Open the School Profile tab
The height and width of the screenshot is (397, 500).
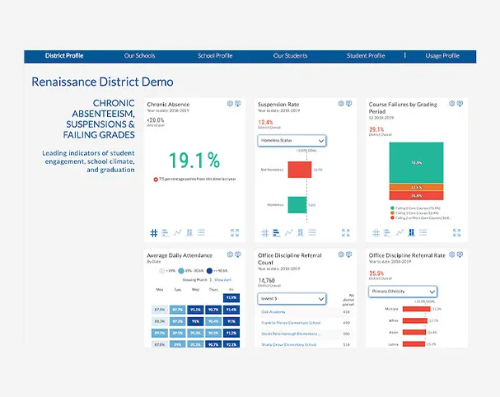pyautogui.click(x=215, y=56)
